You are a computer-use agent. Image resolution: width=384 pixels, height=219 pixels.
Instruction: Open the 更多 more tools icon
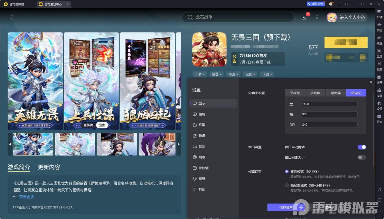pos(379,118)
